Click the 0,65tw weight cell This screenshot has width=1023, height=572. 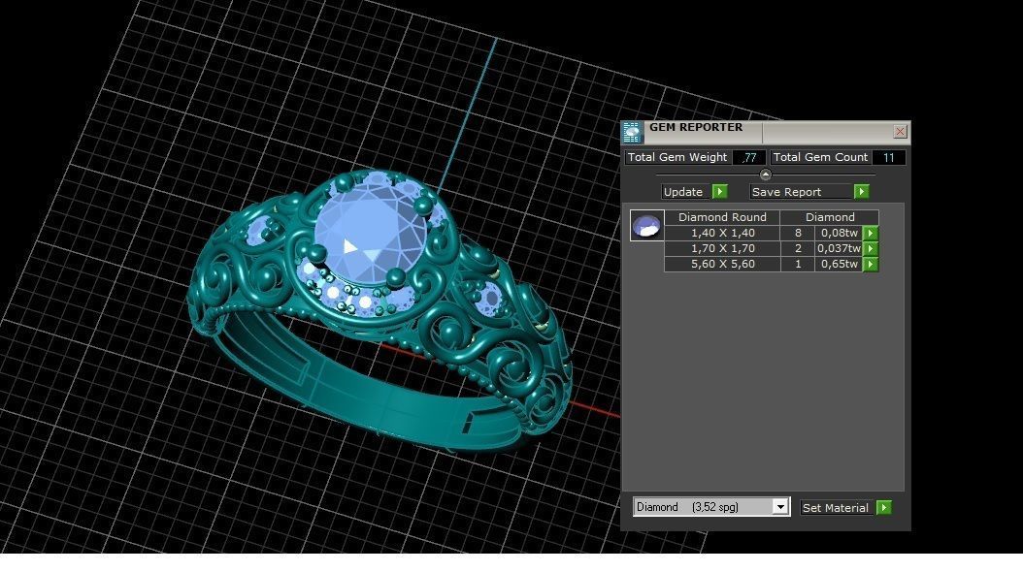click(x=839, y=264)
